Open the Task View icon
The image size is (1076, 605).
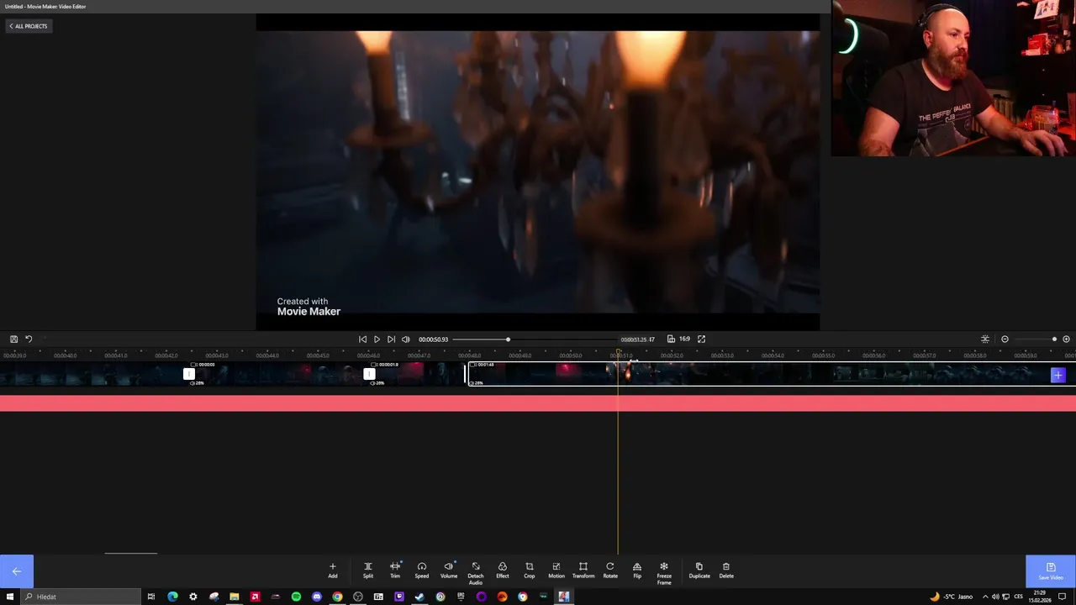point(151,597)
